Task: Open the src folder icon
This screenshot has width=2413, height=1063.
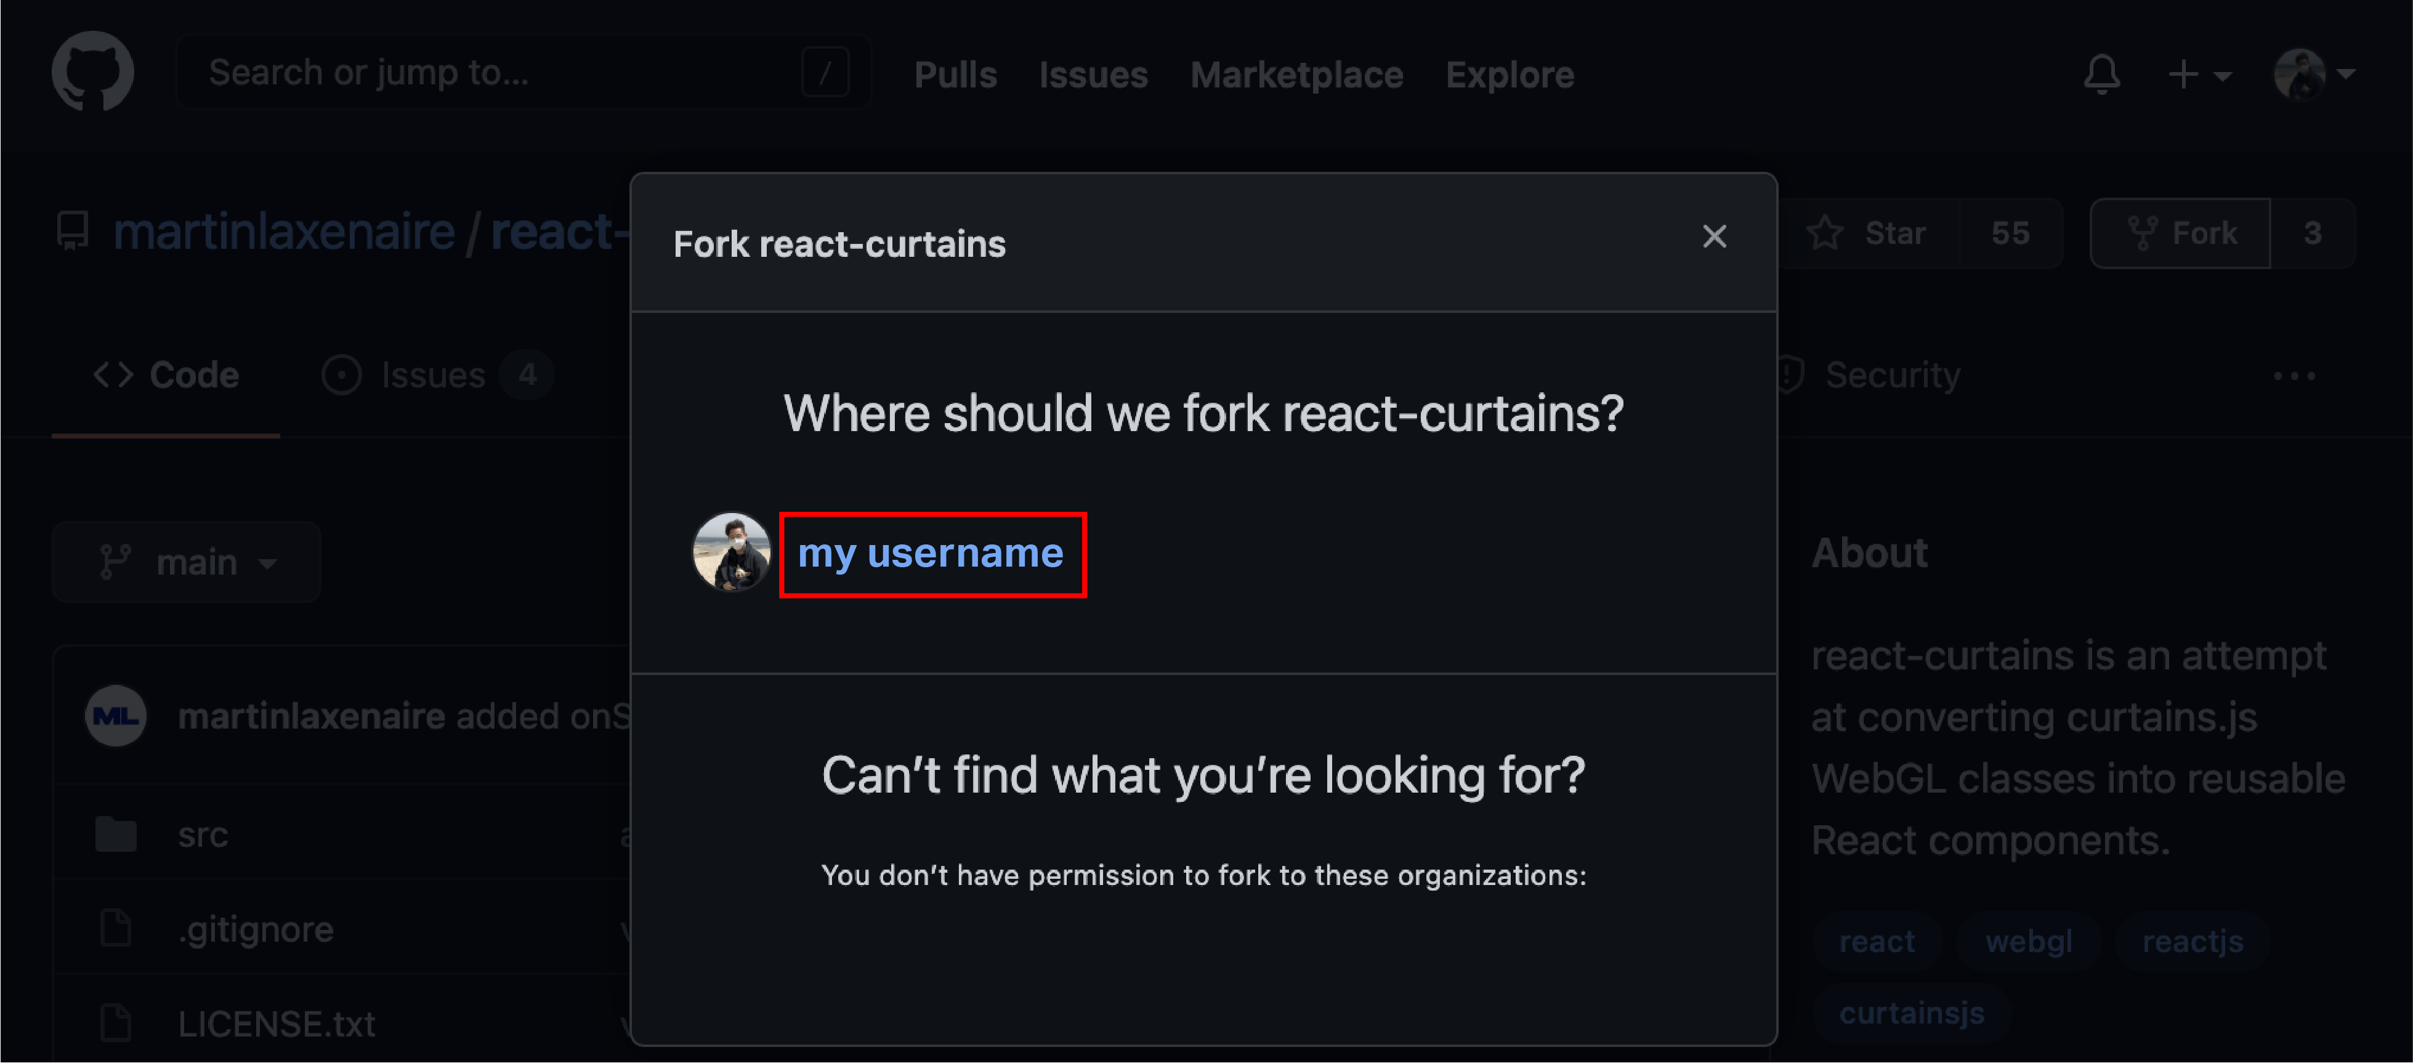Action: (x=116, y=835)
